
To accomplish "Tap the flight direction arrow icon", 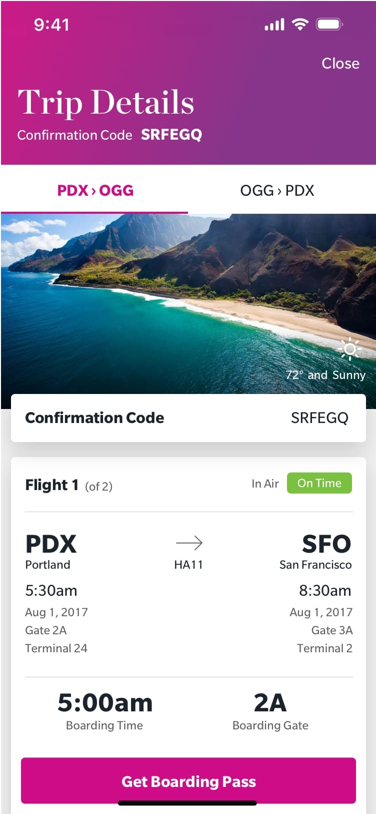I will 189,543.
